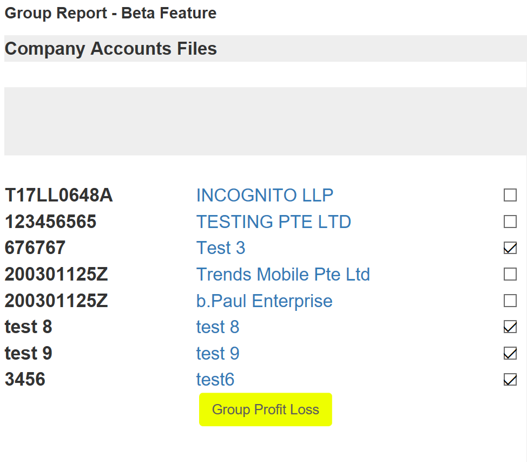This screenshot has height=462, width=527.
Task: Enable the TESTING PTE LTD checkbox
Action: (x=510, y=222)
